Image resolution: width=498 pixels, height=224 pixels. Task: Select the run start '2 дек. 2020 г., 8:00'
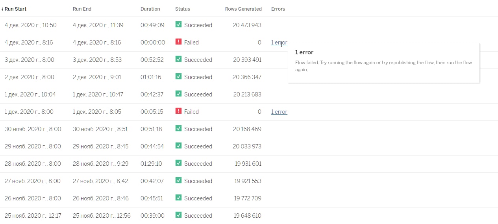pos(30,77)
